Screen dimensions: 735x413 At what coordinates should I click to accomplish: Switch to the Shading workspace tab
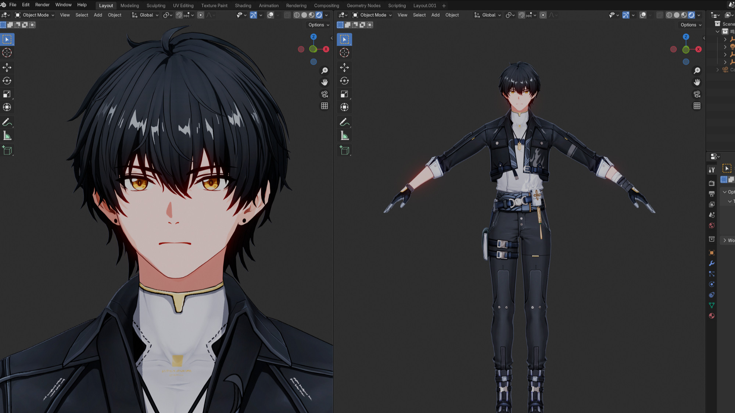(x=243, y=6)
